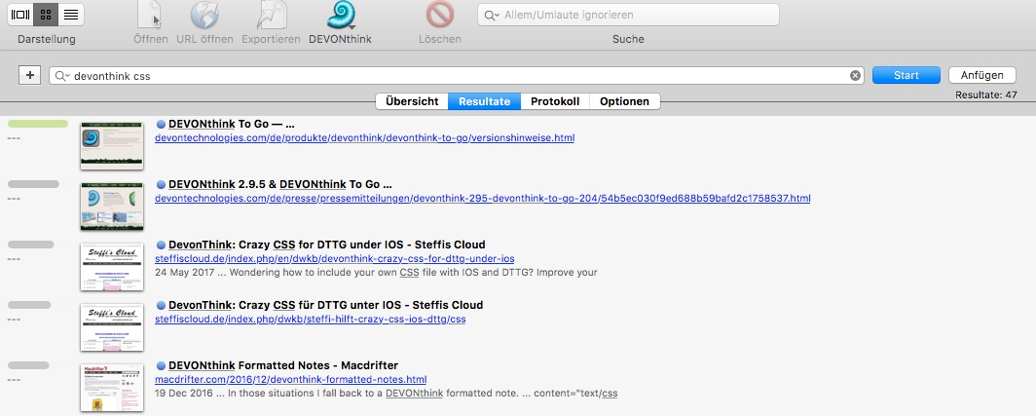Click the URL öffnen globe icon

[x=204, y=17]
